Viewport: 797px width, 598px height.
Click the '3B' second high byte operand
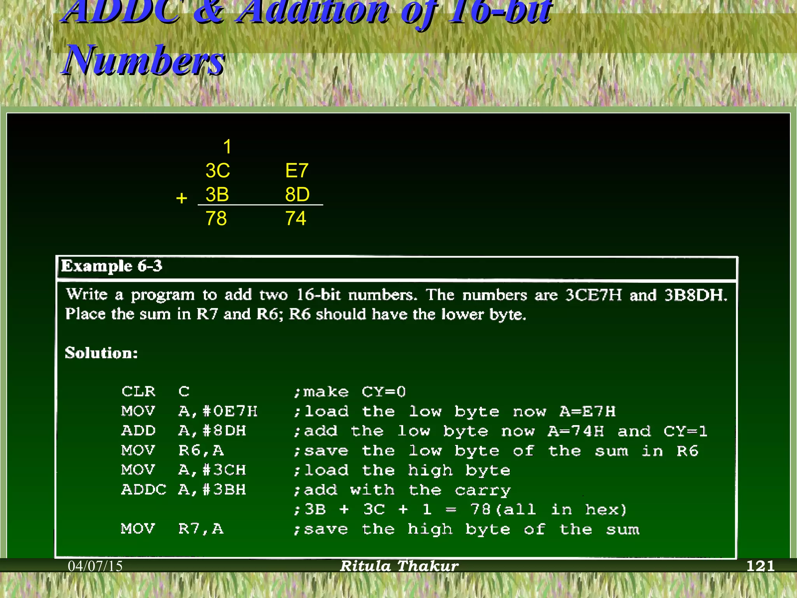[217, 195]
